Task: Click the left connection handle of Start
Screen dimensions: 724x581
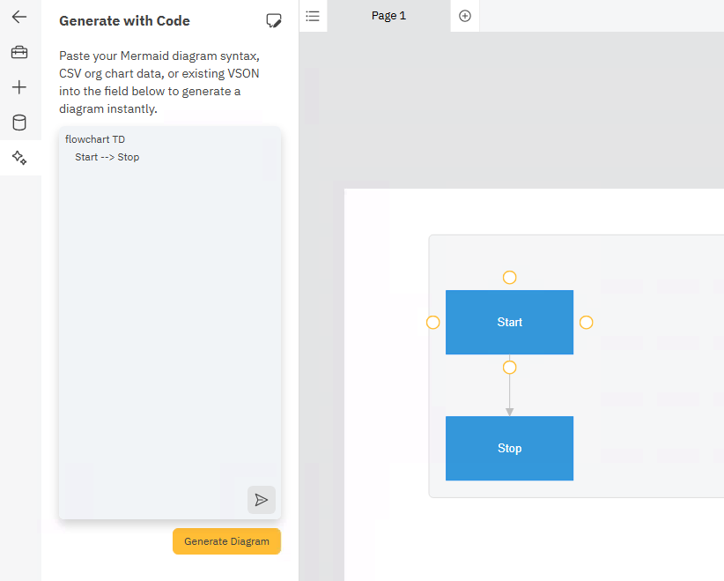Action: coord(432,323)
